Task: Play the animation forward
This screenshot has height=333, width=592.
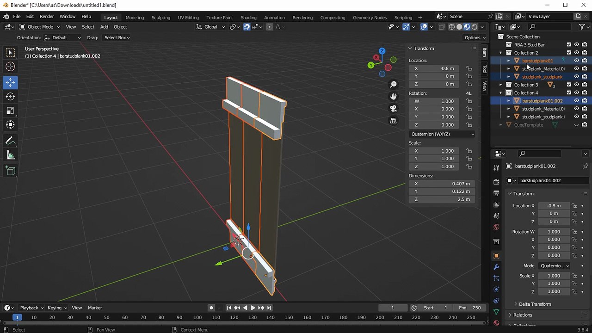Action: [x=253, y=308]
